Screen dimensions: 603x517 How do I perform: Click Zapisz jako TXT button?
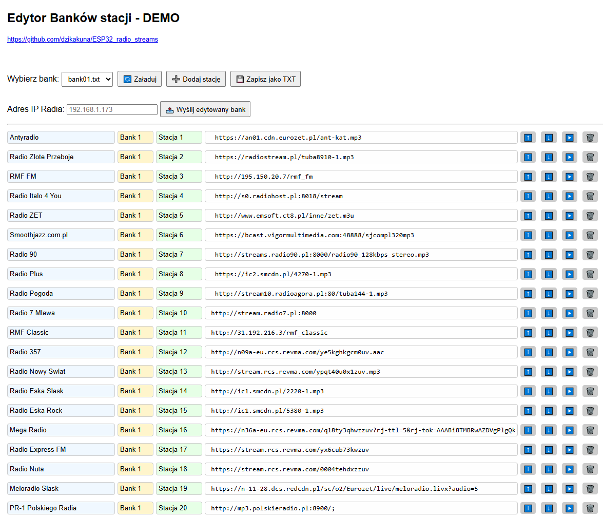click(266, 79)
